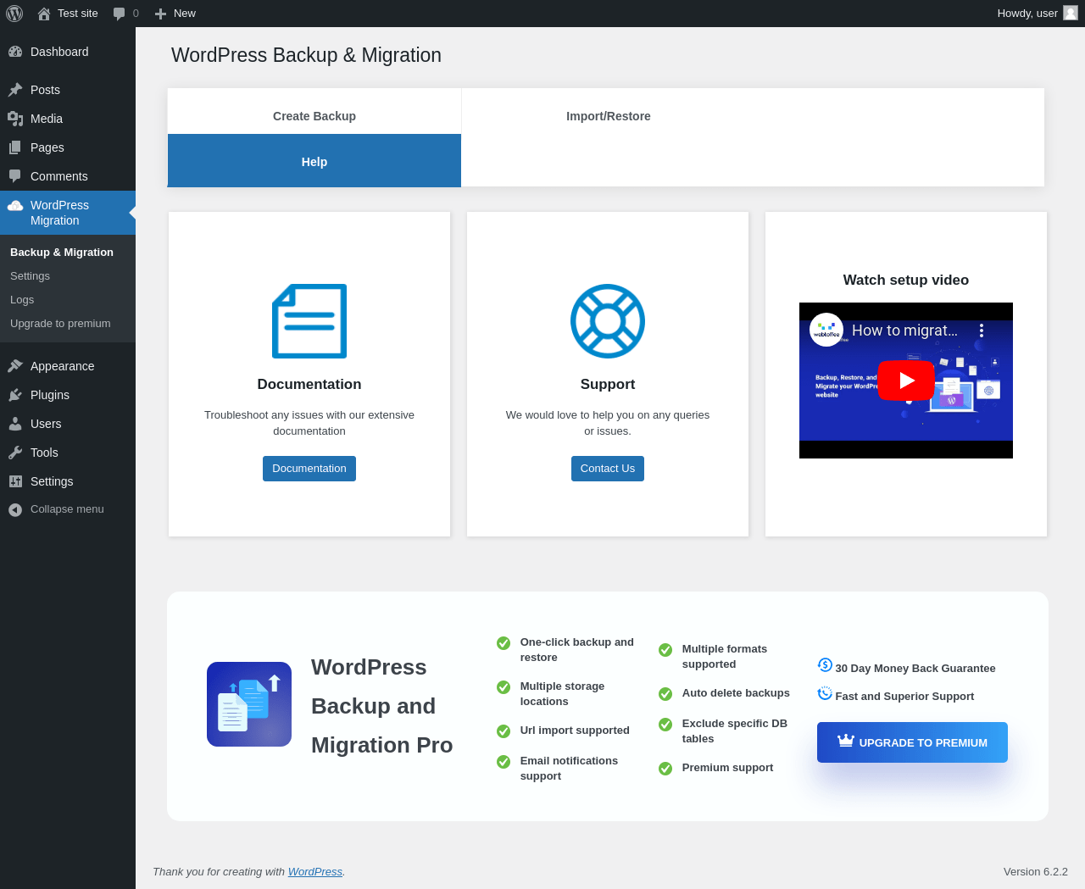Open the Users menu label
Viewport: 1085px width, 889px height.
[46, 424]
